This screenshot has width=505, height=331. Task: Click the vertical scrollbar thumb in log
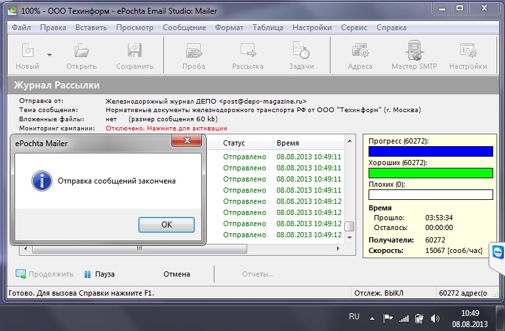(350, 226)
